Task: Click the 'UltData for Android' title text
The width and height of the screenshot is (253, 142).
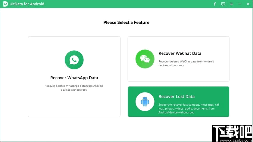Action: coord(27,4)
